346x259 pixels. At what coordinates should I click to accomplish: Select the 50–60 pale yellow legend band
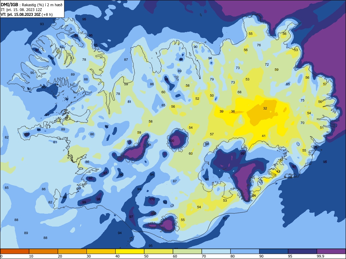pos(158,251)
